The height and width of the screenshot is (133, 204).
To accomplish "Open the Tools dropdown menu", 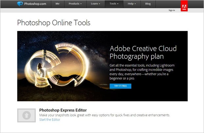I will coord(114,4).
